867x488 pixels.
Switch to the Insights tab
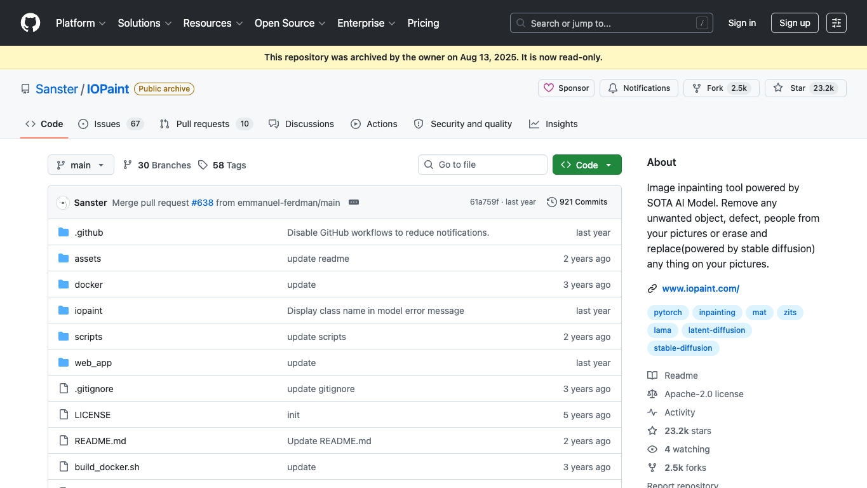[x=553, y=124]
